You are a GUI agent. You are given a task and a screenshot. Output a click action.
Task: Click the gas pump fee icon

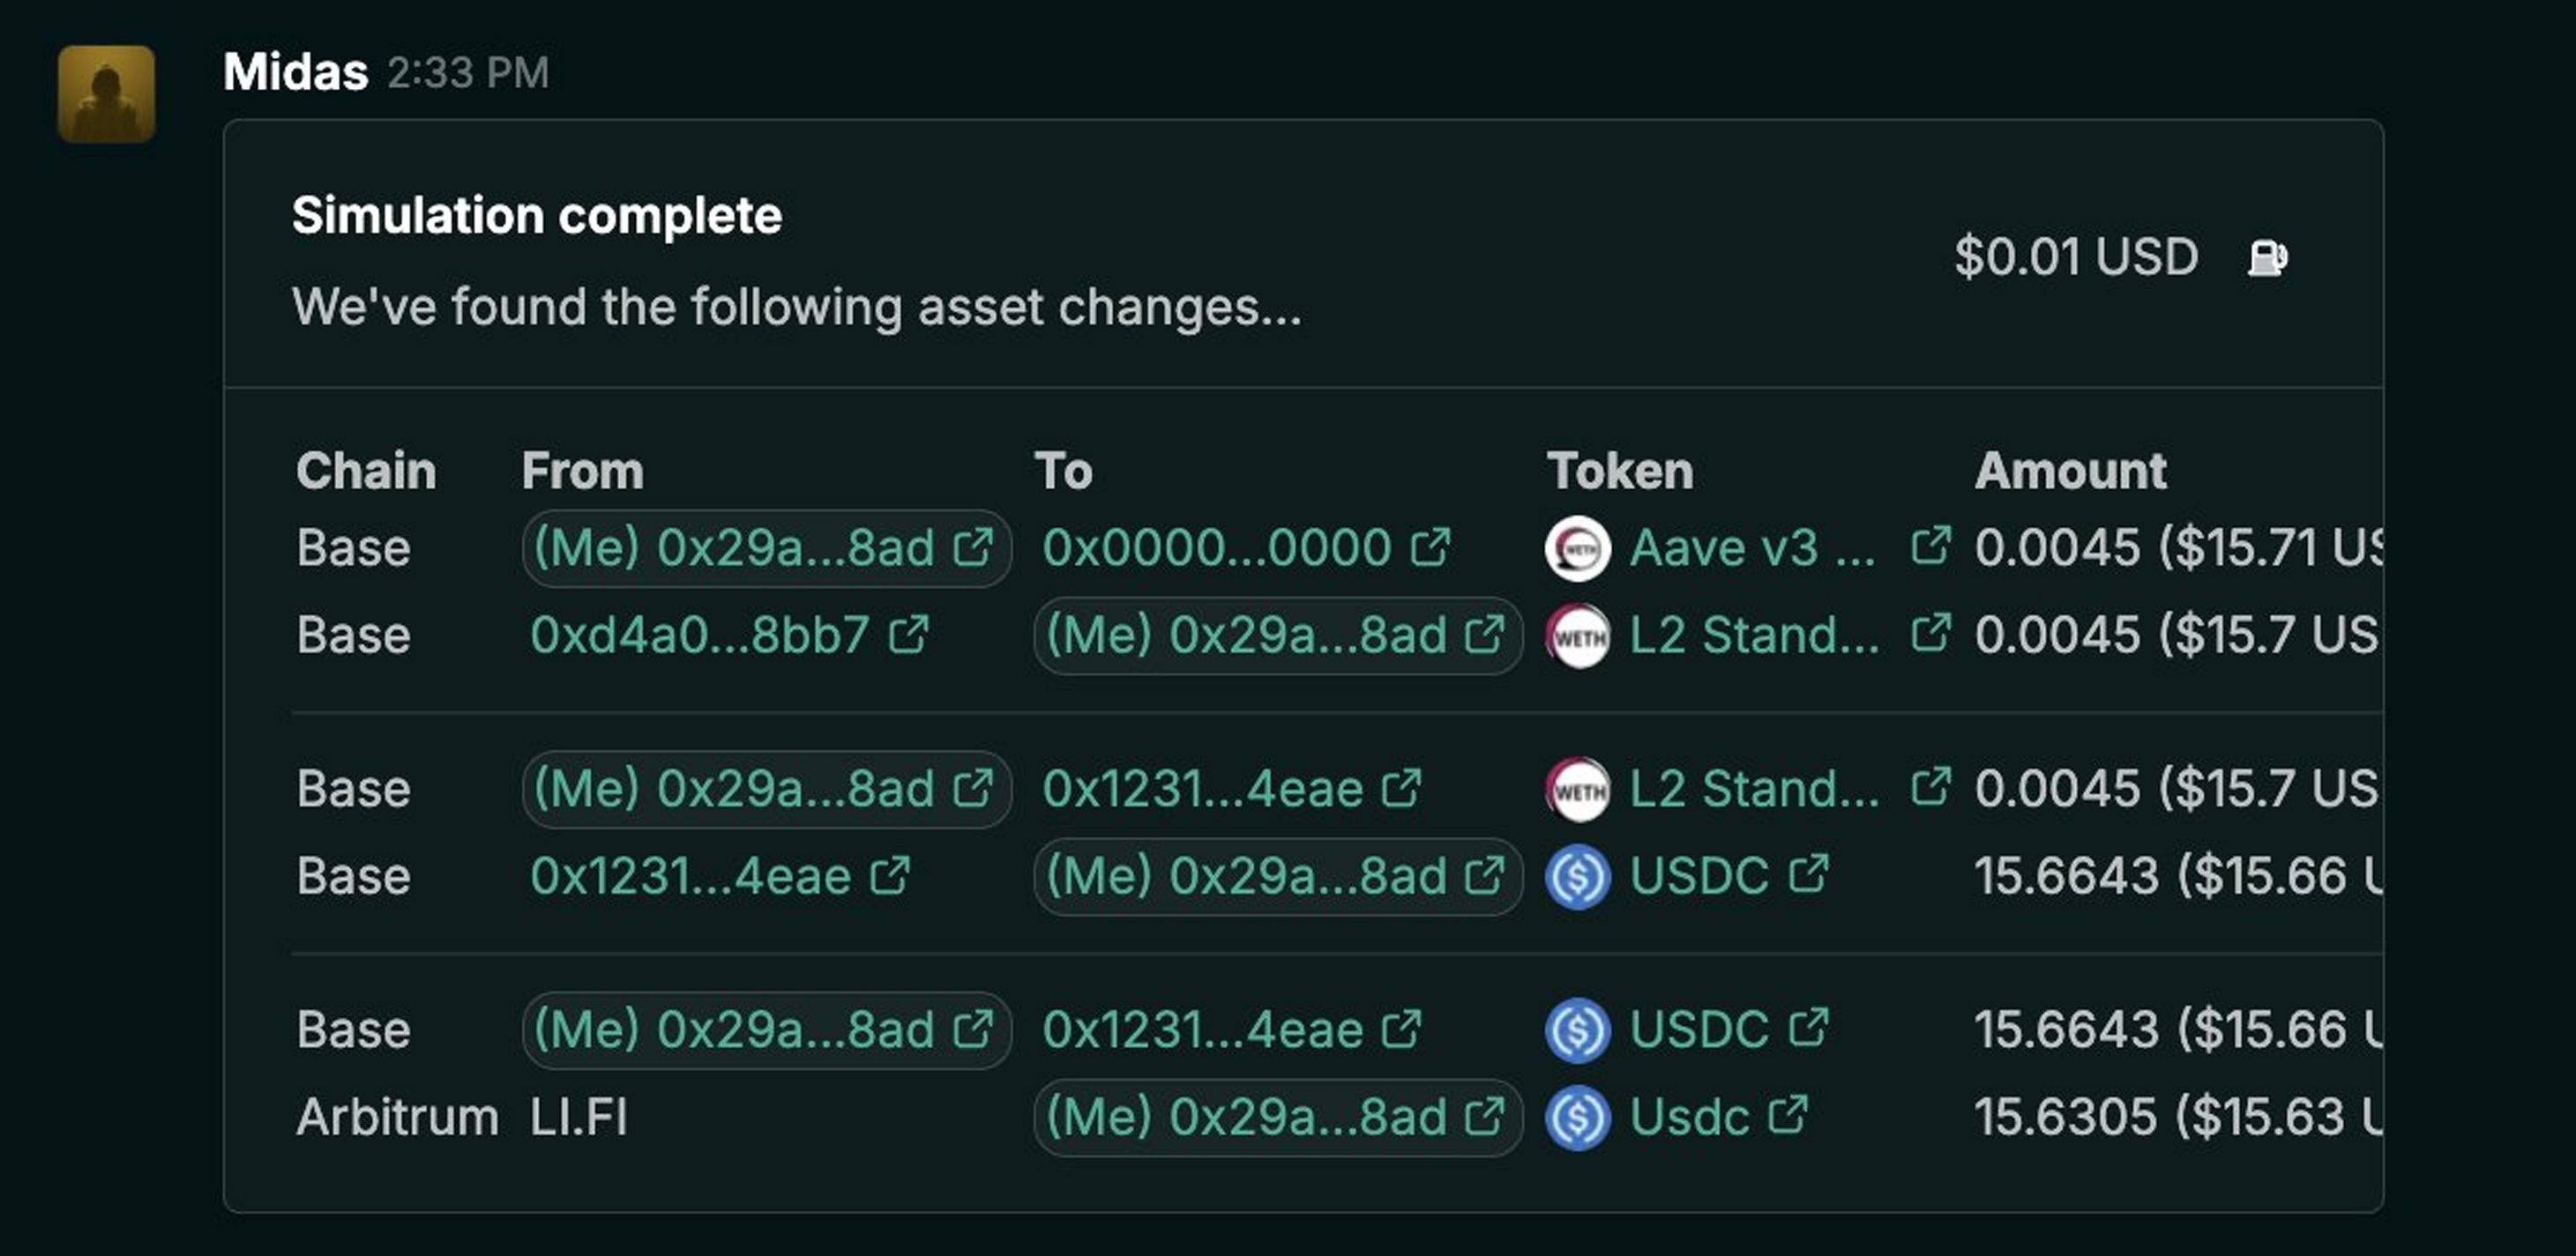click(x=2267, y=257)
